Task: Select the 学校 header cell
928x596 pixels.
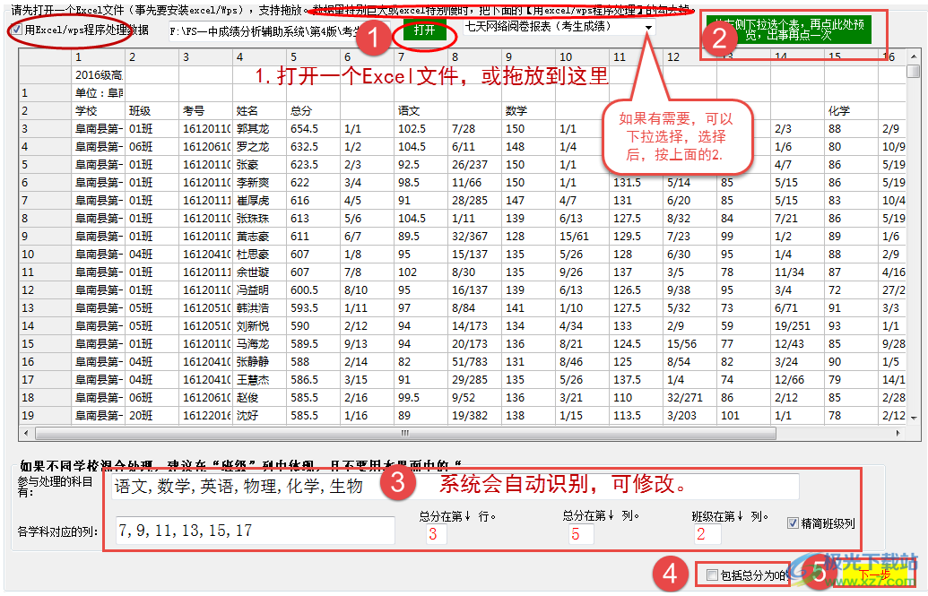Action: pyautogui.click(x=99, y=110)
